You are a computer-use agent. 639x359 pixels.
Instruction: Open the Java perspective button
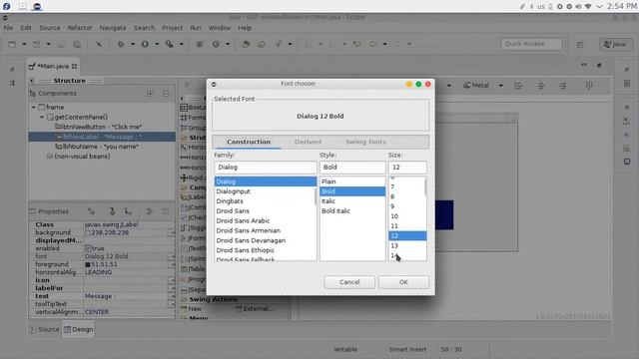click(616, 44)
